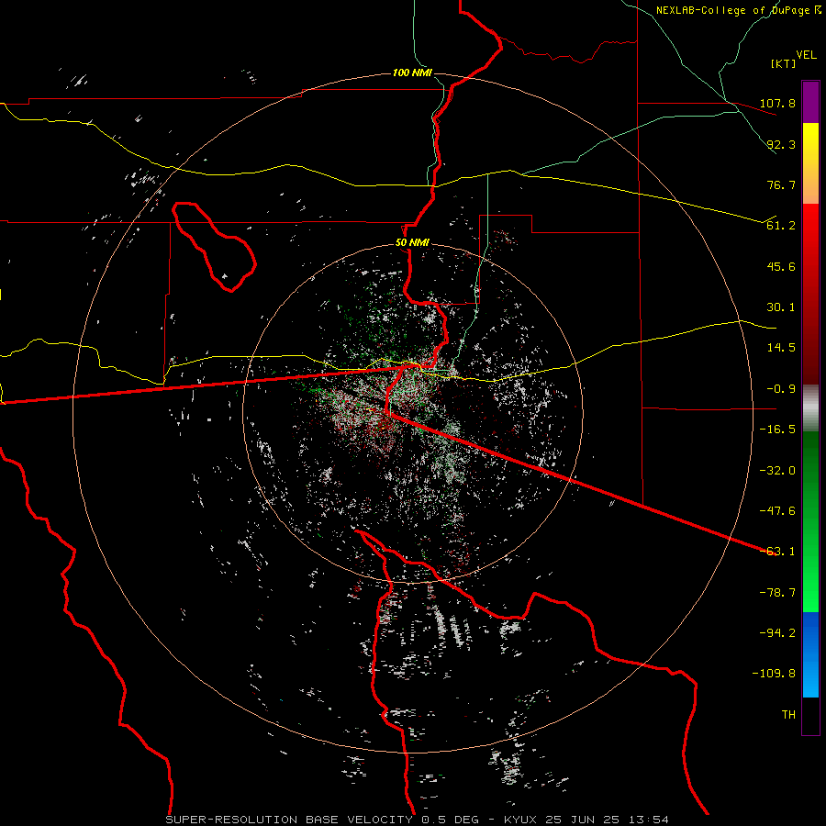Viewport: 826px width, 826px height.
Task: Click the 107.8 legend value
Action: [x=777, y=103]
